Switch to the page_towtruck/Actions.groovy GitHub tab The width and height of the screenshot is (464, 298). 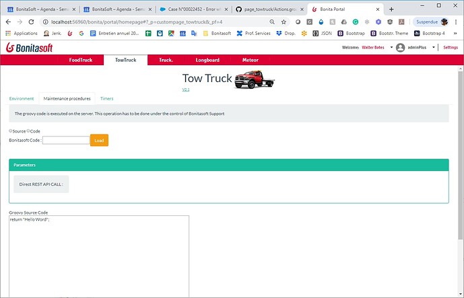tap(270, 9)
